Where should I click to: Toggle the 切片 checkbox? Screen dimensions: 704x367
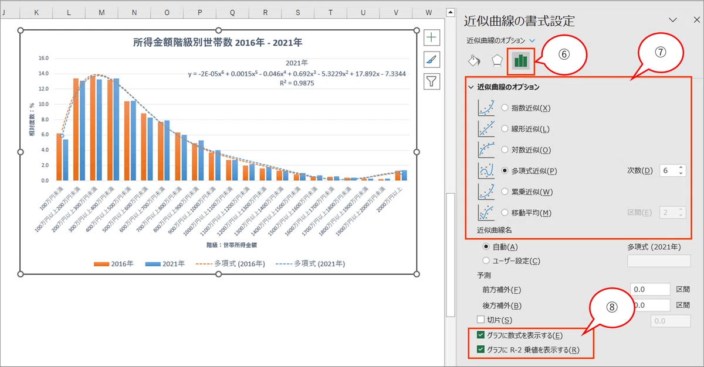pos(481,320)
